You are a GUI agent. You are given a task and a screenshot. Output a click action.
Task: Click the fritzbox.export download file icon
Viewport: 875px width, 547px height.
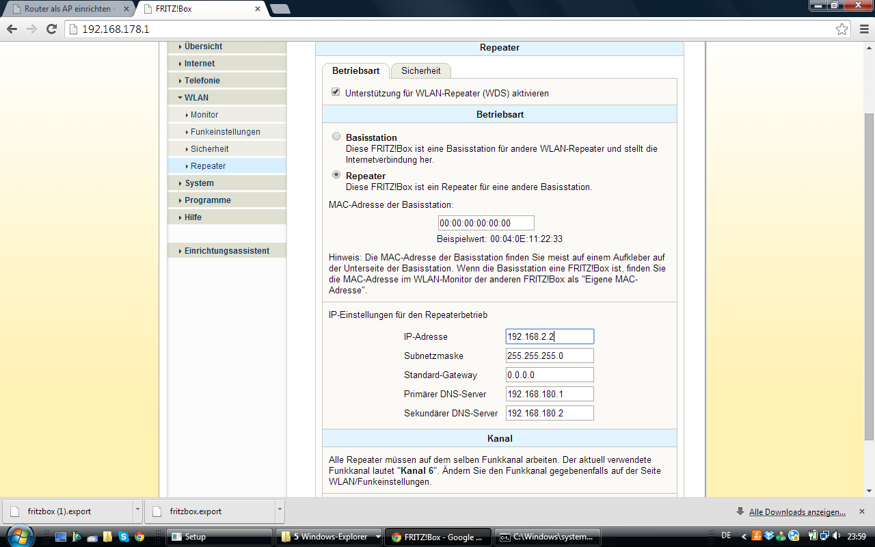(x=157, y=511)
